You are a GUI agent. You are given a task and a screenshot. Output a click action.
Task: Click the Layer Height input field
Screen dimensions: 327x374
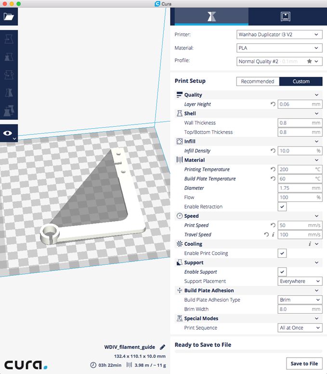click(300, 104)
